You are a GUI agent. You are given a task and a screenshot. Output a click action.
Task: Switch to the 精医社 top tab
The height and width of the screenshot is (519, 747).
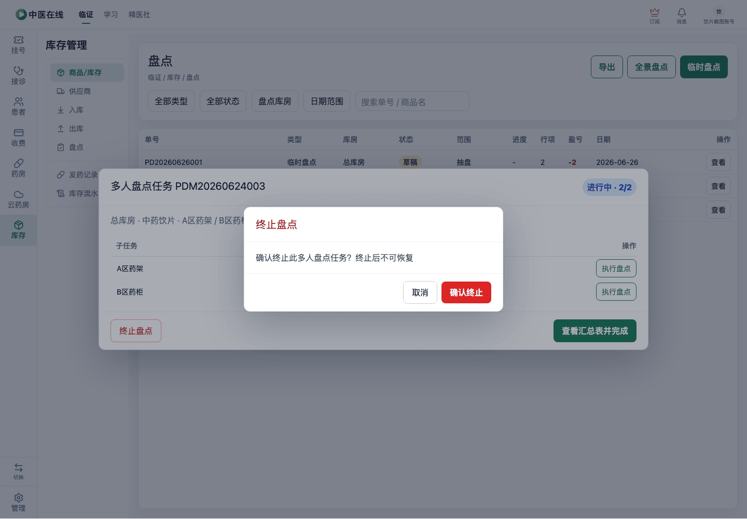[140, 15]
